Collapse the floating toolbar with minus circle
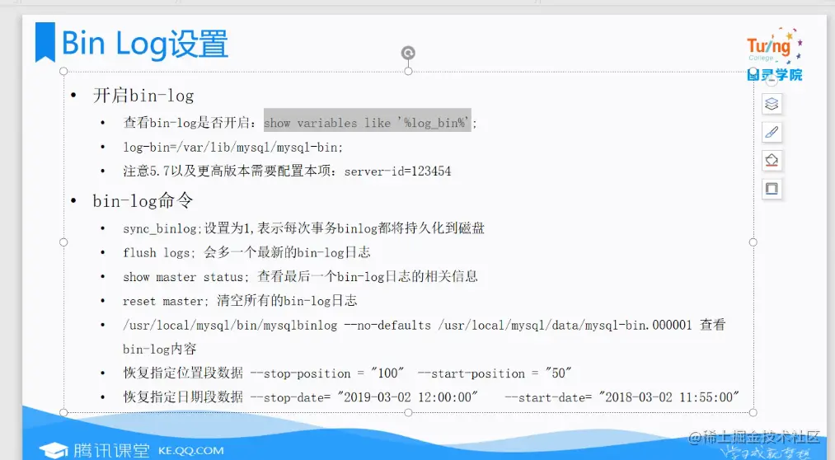 point(772,81)
